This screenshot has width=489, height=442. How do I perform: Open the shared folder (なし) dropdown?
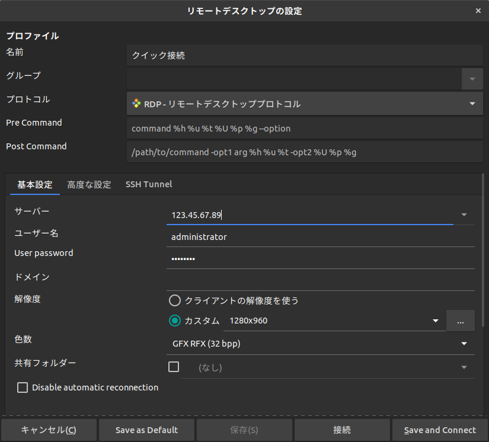point(327,368)
